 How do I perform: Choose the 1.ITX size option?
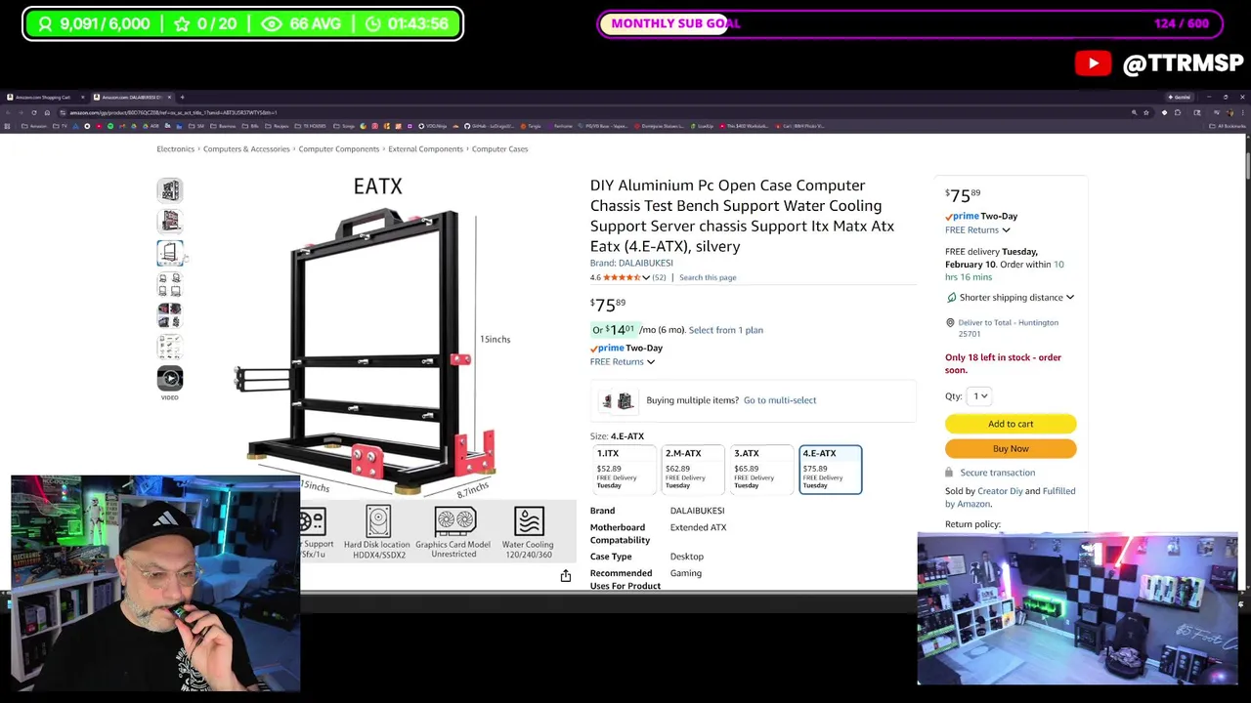[x=624, y=470]
